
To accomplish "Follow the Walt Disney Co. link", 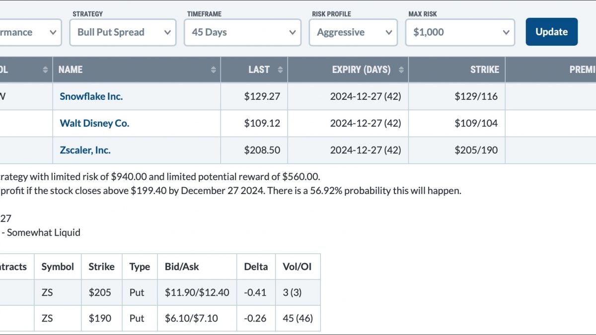I will pyautogui.click(x=94, y=123).
